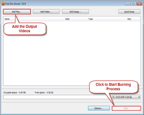The height and width of the screenshot is (115, 144).
Task: Open the Options... dialog
Action: pos(99,108)
